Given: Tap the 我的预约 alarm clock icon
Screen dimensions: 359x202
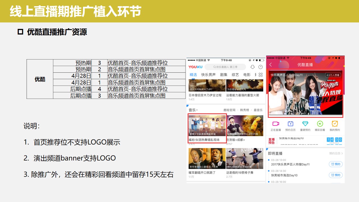Looking at the screenshot, I should (x=335, y=124).
